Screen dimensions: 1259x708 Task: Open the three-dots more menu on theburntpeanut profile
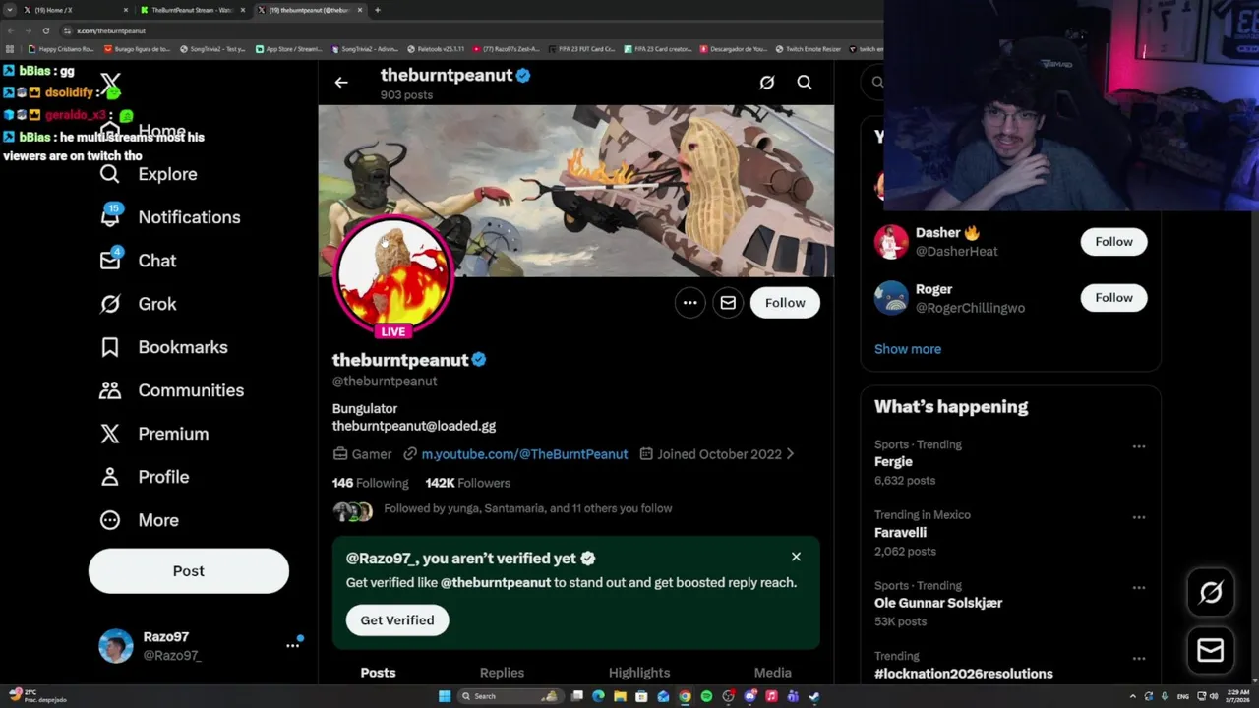point(690,303)
